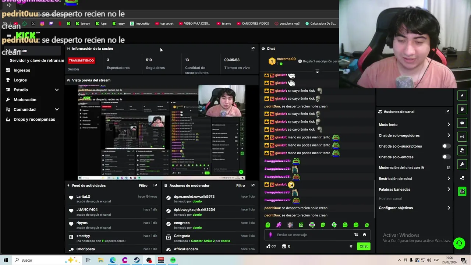Click 'Regala 1 suscripción' gift prompt in chat
The image size is (471, 265).
coord(319,61)
